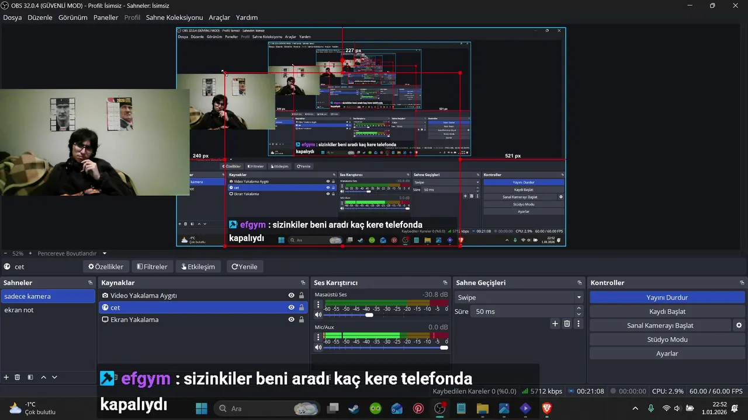The width and height of the screenshot is (748, 420).
Task: Pop out the Ses Karıştırıcı dock
Action: coord(445,283)
